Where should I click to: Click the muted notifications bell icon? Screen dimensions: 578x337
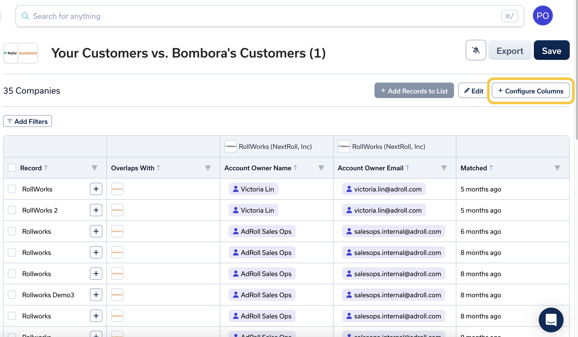pos(476,50)
